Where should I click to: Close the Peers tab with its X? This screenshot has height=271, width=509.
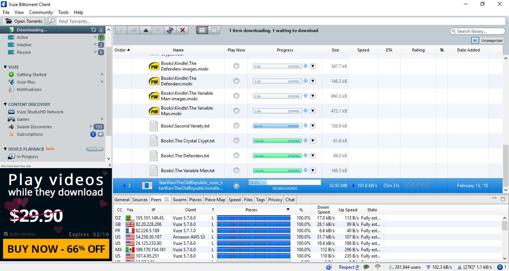click(x=167, y=199)
